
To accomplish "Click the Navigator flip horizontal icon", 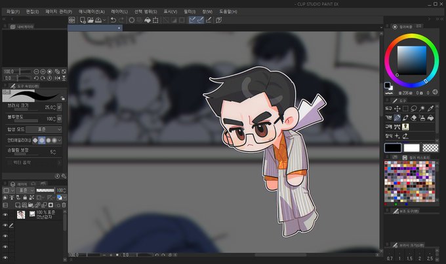I will (x=58, y=78).
